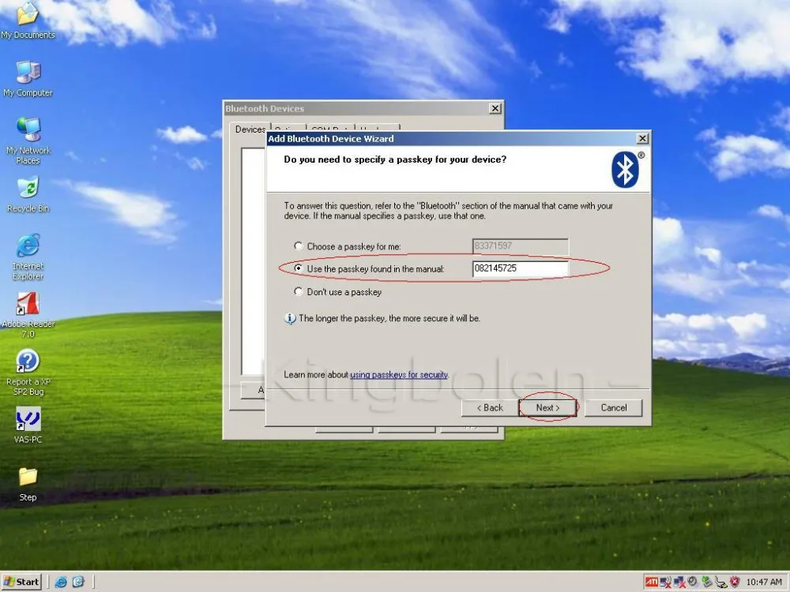Switch to Devices tab in Bluetooth Devices
Image resolution: width=790 pixels, height=592 pixels.
pos(250,129)
